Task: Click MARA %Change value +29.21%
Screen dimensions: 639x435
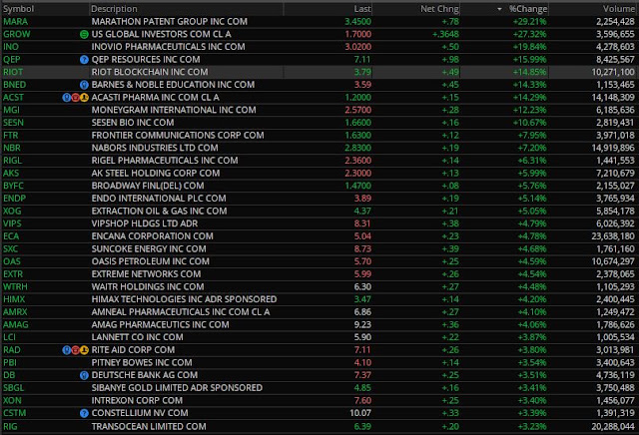Action: [530, 22]
